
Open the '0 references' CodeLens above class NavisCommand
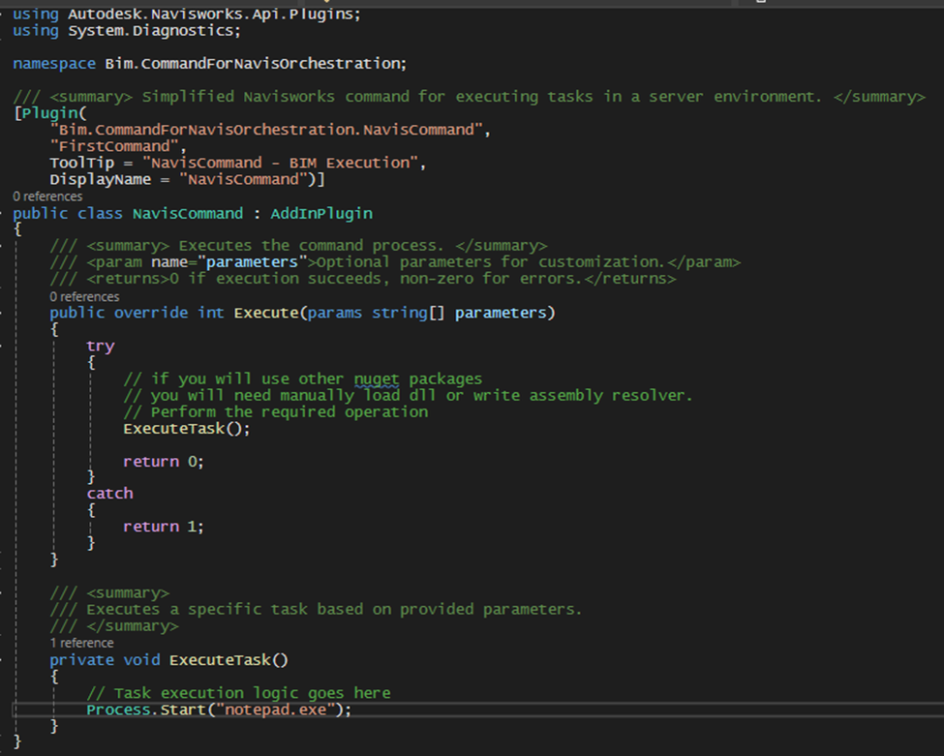(x=47, y=197)
